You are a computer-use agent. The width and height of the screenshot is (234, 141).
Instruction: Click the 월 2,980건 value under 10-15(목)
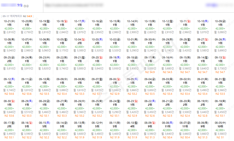coord(115,32)
